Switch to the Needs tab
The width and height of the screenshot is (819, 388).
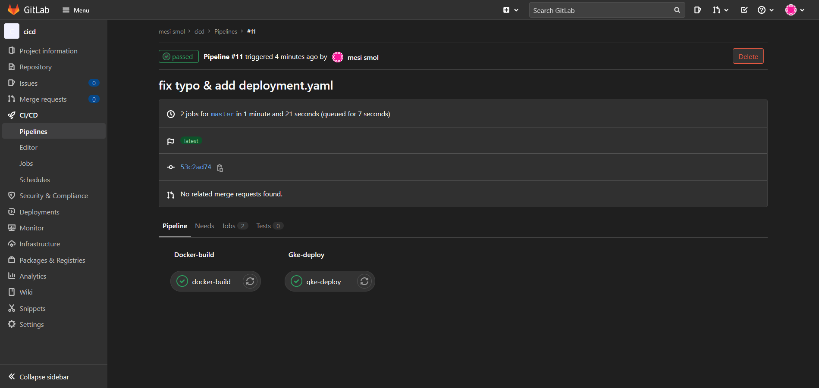pos(204,226)
